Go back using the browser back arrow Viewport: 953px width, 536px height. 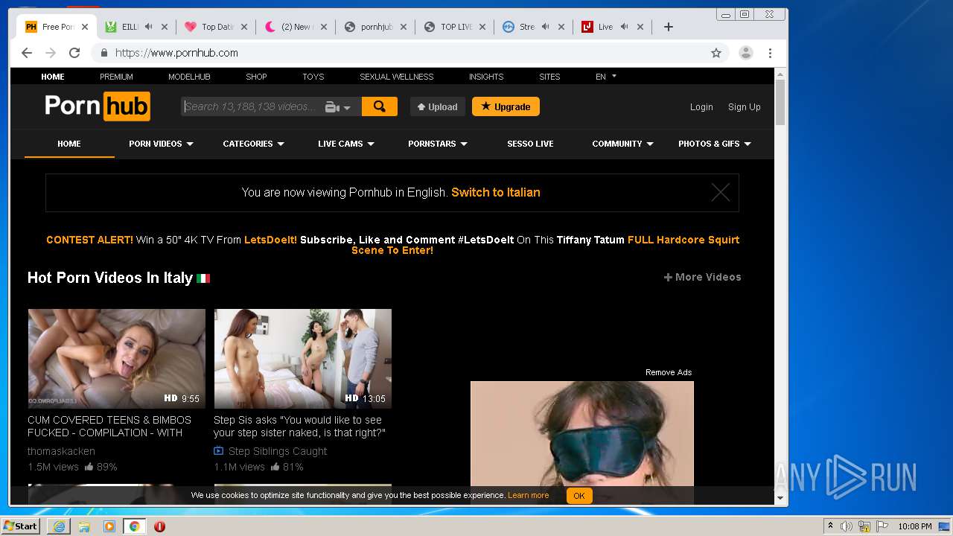(x=27, y=53)
